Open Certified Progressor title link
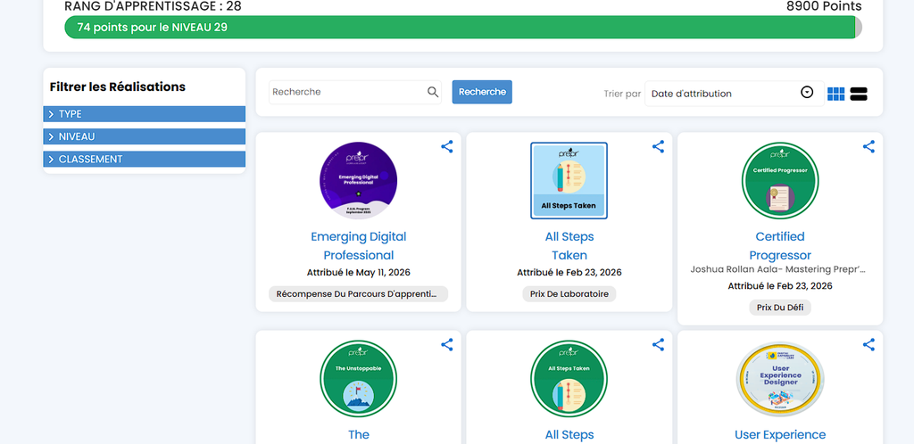The height and width of the screenshot is (444, 914). coord(780,245)
